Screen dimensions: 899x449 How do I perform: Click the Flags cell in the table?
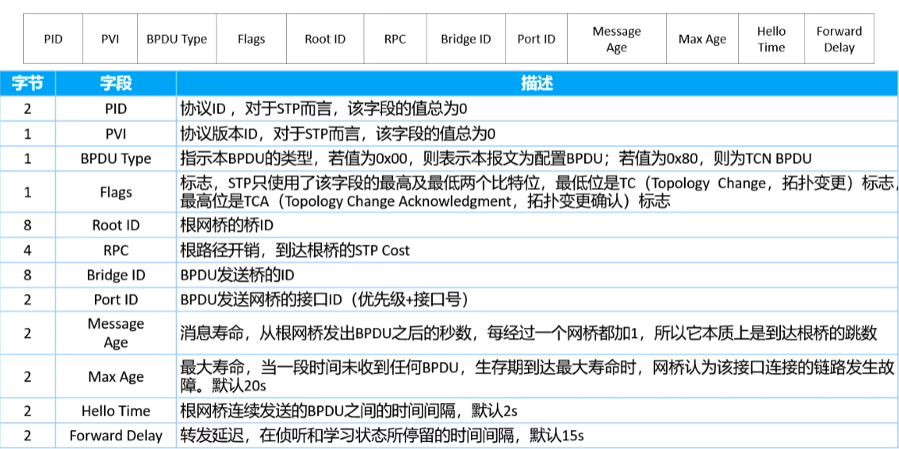coord(116,192)
